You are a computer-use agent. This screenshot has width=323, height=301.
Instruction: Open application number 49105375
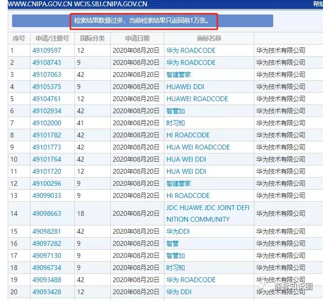(47, 87)
